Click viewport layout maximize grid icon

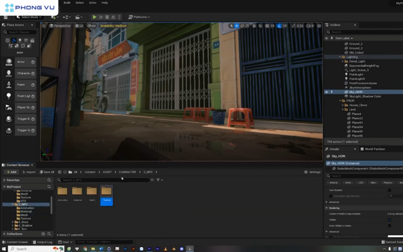click(319, 26)
